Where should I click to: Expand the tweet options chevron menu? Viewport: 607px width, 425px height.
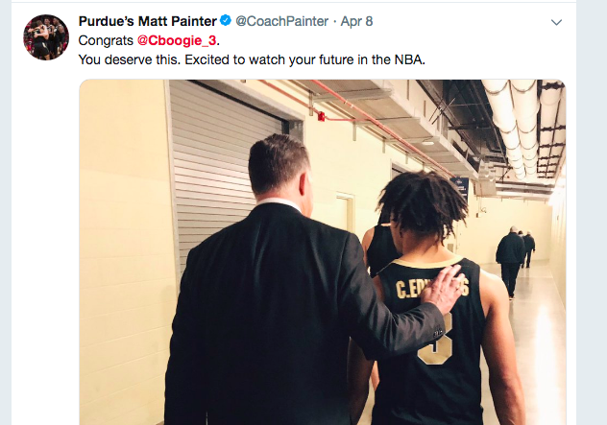click(556, 22)
